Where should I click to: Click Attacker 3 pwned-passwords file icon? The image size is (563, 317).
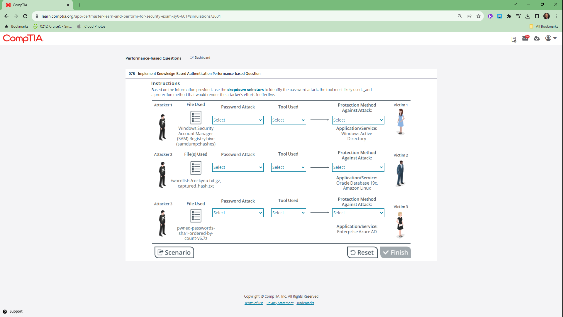coord(196,216)
